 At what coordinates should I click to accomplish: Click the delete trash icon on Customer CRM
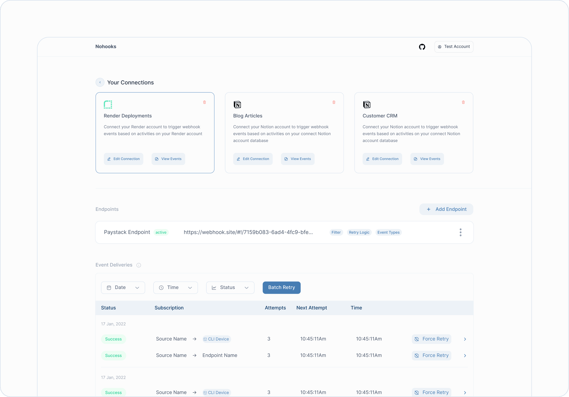(x=464, y=102)
